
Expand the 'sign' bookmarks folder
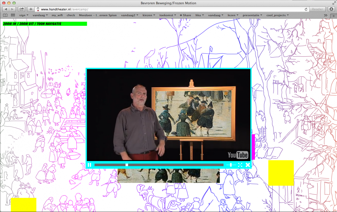coord(23,15)
